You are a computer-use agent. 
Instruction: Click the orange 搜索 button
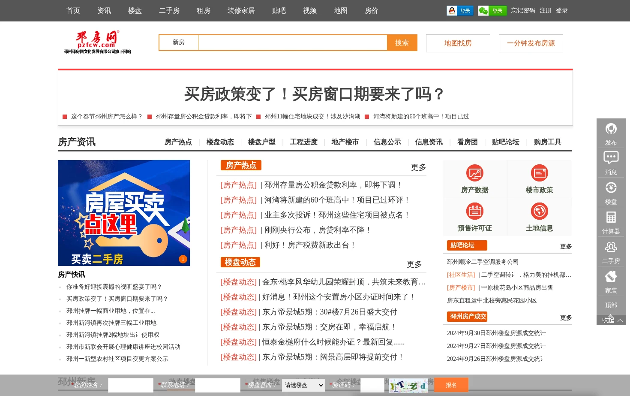click(x=402, y=42)
